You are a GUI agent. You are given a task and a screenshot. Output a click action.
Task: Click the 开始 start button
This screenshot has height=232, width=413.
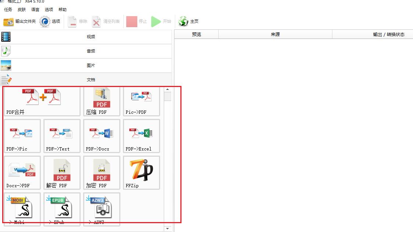(161, 22)
